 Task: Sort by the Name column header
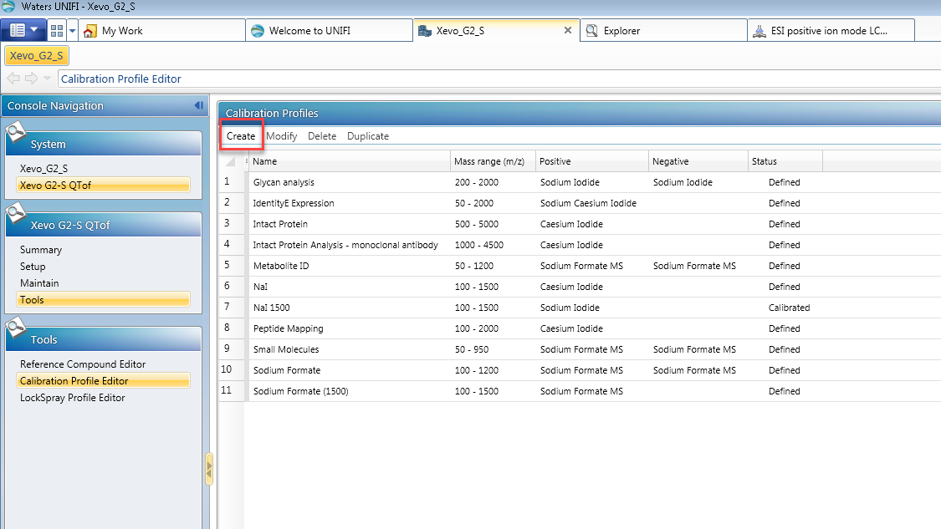click(350, 161)
